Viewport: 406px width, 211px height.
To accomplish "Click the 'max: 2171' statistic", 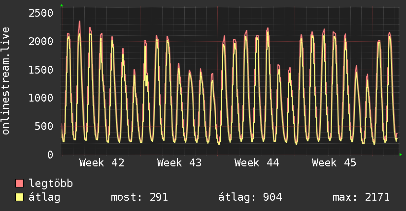I will [x=361, y=197].
